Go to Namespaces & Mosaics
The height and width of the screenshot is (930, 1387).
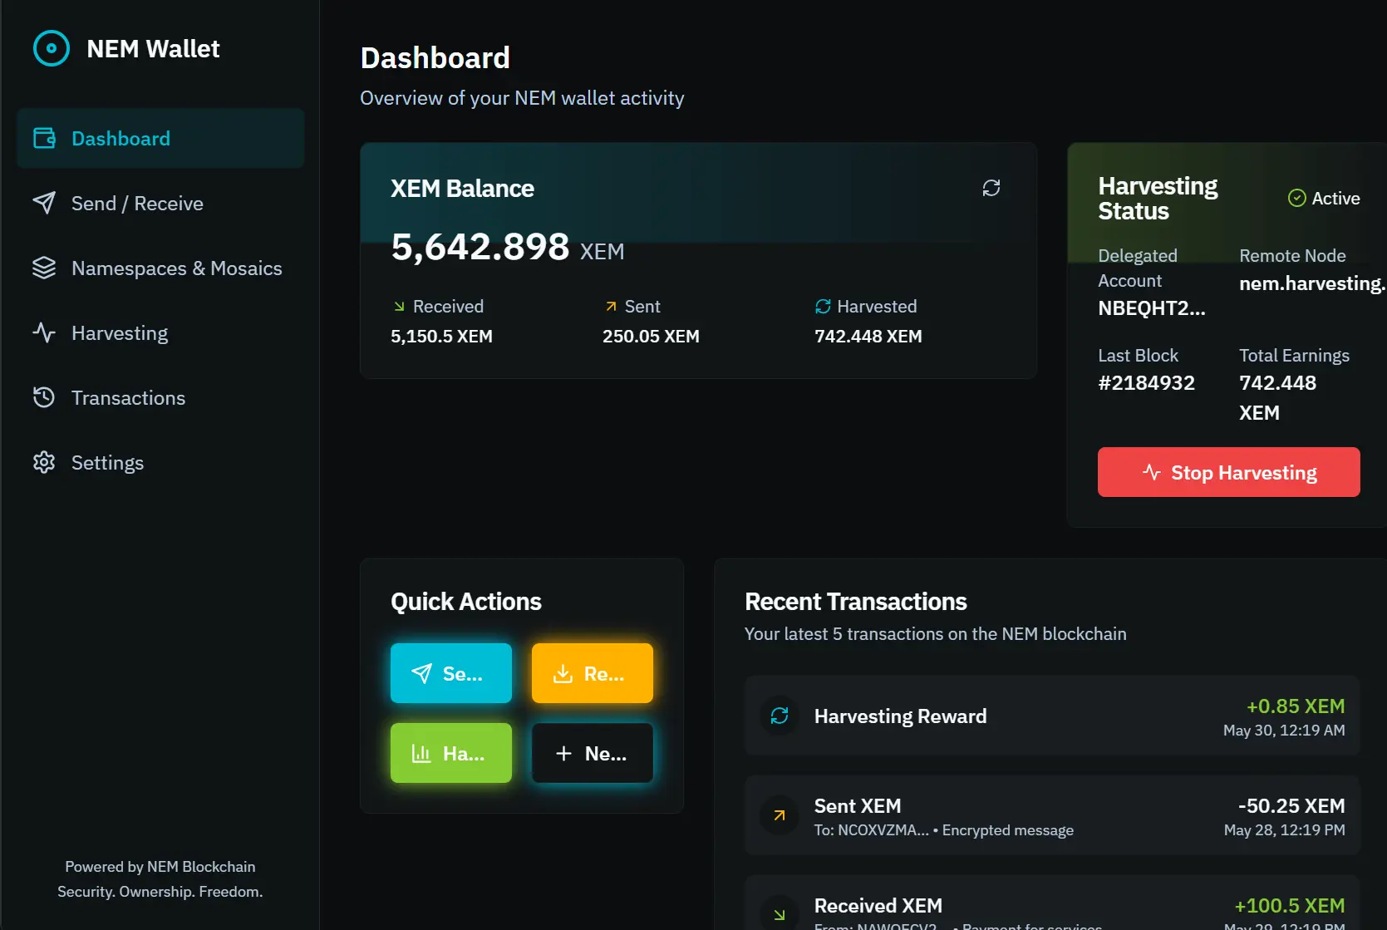[160, 268]
